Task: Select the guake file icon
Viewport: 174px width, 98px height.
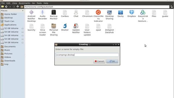Action: coord(165,12)
